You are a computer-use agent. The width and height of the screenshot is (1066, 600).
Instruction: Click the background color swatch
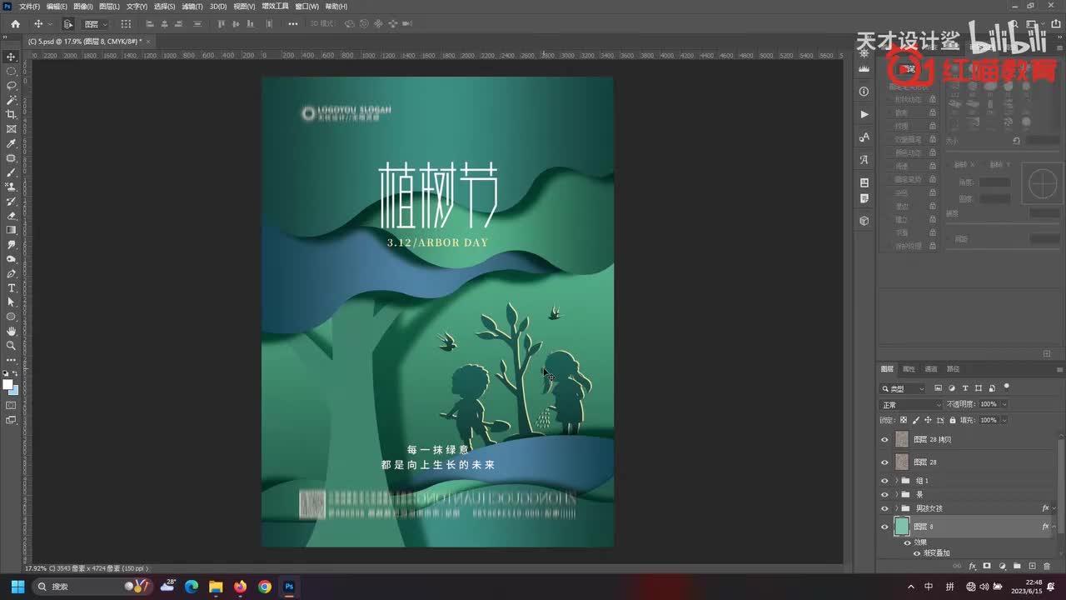14,390
